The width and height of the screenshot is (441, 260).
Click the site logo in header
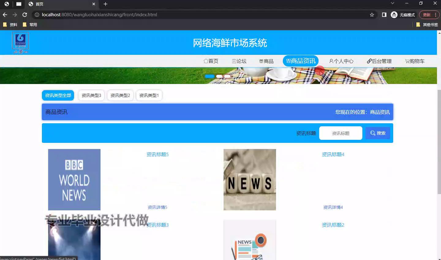[x=20, y=42]
